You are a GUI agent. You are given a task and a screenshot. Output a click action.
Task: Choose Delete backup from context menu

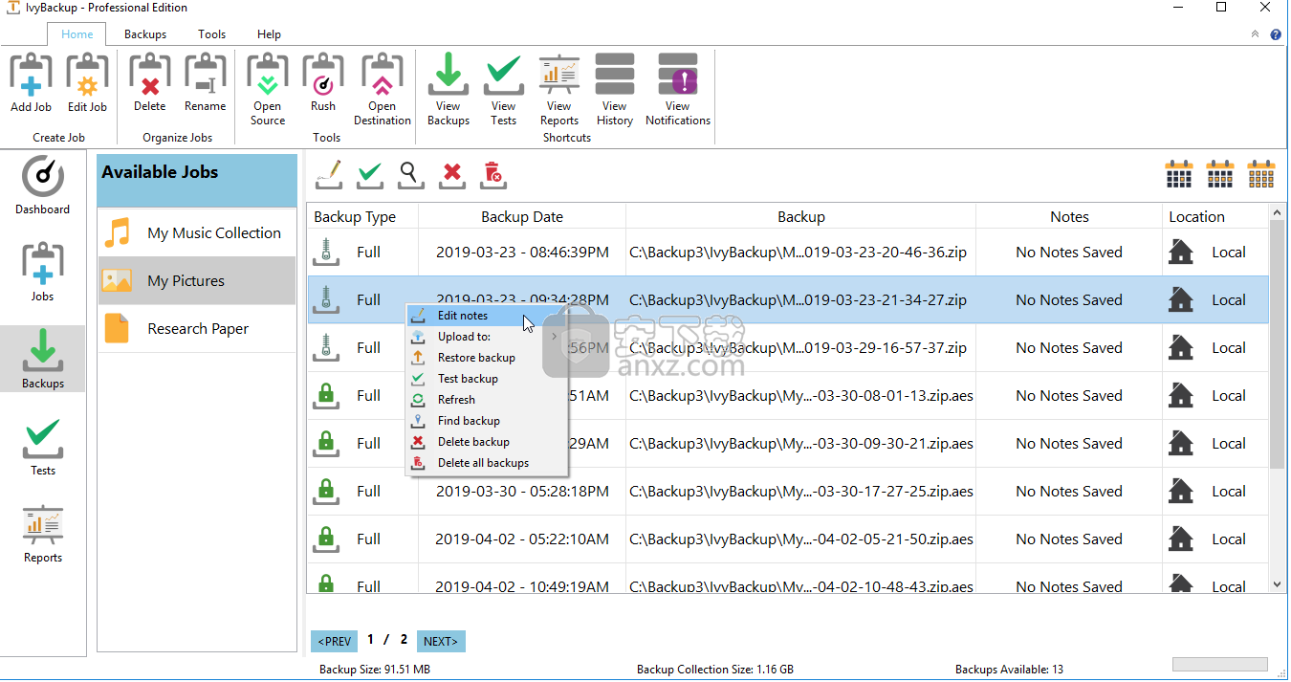488,441
